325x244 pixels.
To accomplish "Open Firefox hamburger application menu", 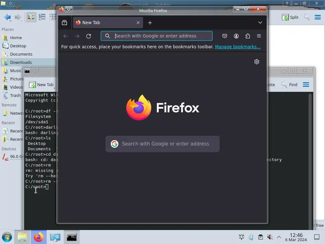I will [x=259, y=36].
